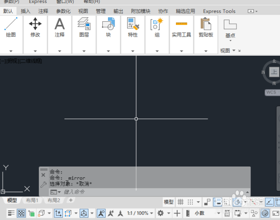
Task: Open the 实用工具 (Utilities) ruler icon
Action: (x=182, y=23)
